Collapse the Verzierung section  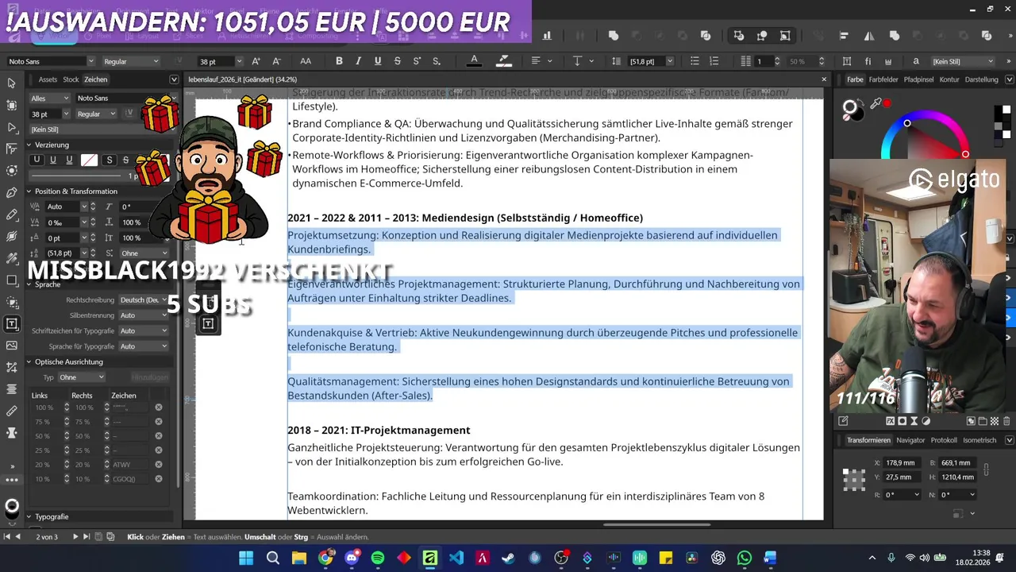29,145
